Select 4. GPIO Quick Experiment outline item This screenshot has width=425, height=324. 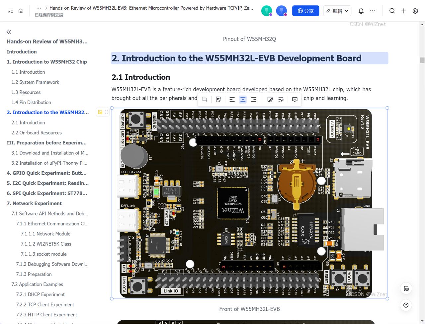click(46, 173)
